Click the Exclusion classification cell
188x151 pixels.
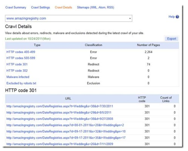[x=93, y=83]
